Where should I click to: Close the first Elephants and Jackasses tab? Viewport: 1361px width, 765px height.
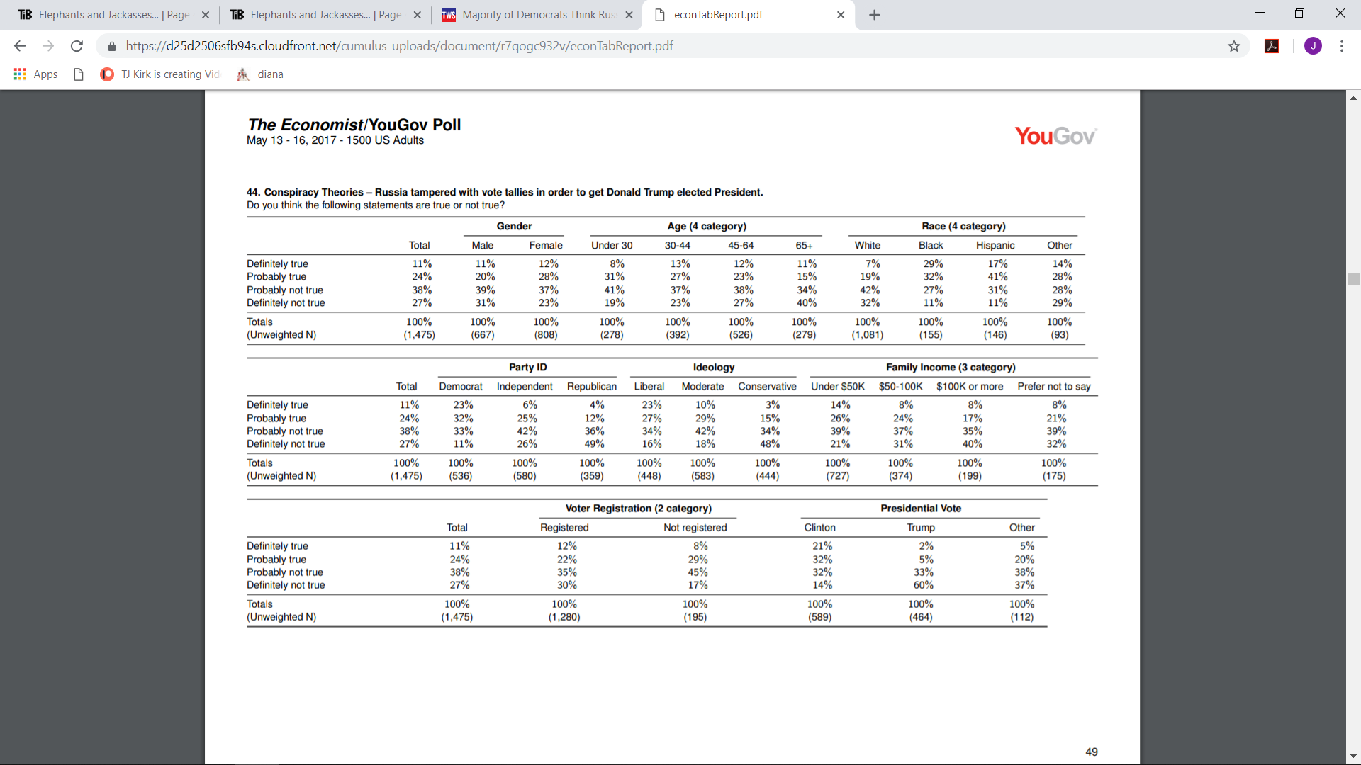point(206,15)
